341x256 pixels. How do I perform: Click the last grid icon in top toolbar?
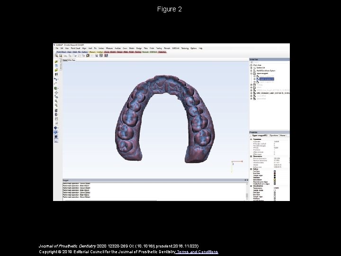point(106,55)
